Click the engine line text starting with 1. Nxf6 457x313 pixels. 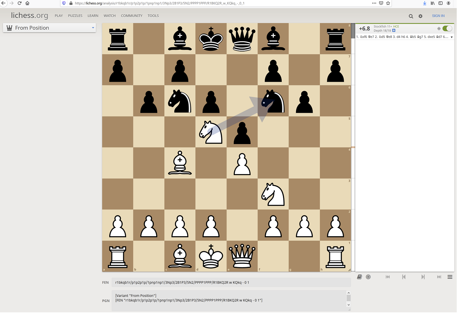point(402,37)
